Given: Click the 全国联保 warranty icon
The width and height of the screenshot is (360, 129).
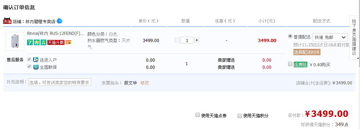Looking at the screenshot, I should 36,67.
